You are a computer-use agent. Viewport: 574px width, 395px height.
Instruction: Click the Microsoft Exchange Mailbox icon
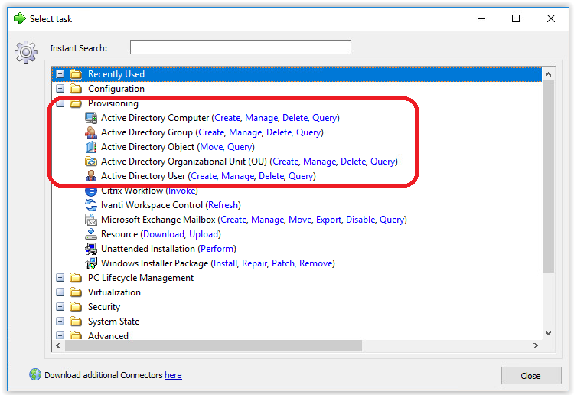(91, 220)
